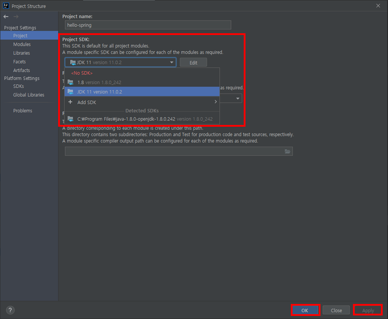
Task: Choose <No SDK> from the SDK list
Action: [x=142, y=73]
